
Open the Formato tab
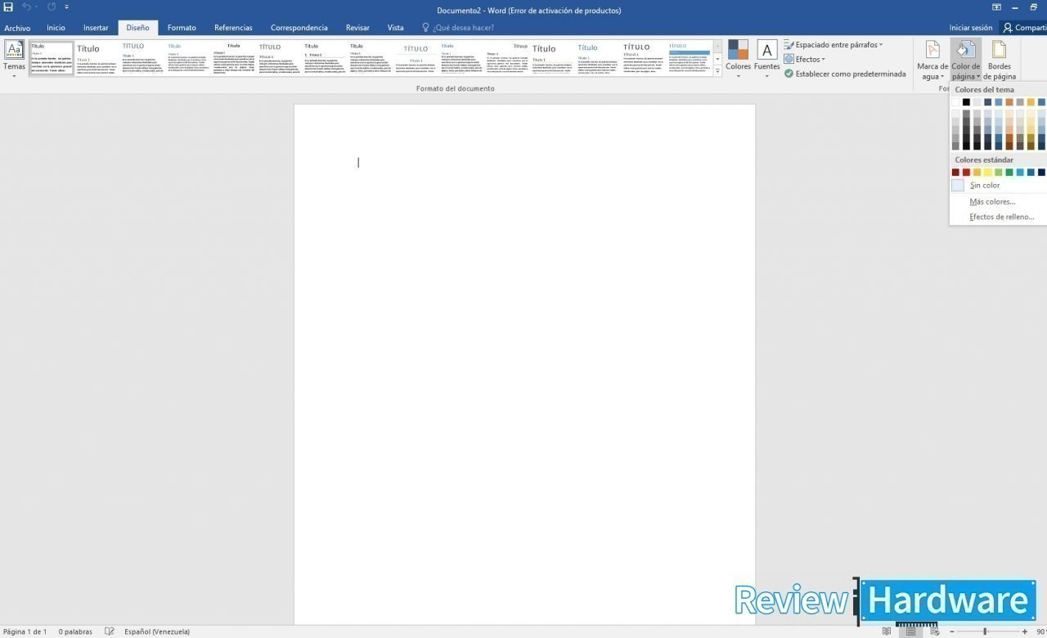coord(182,28)
